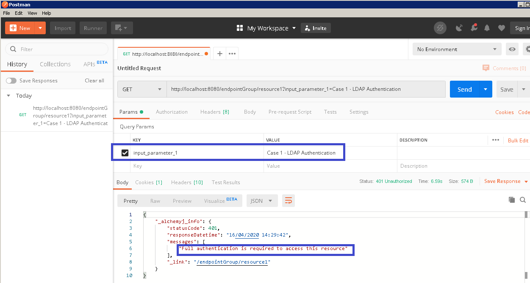The image size is (530, 283).
Task: Copy response body to clipboard
Action: click(x=512, y=200)
